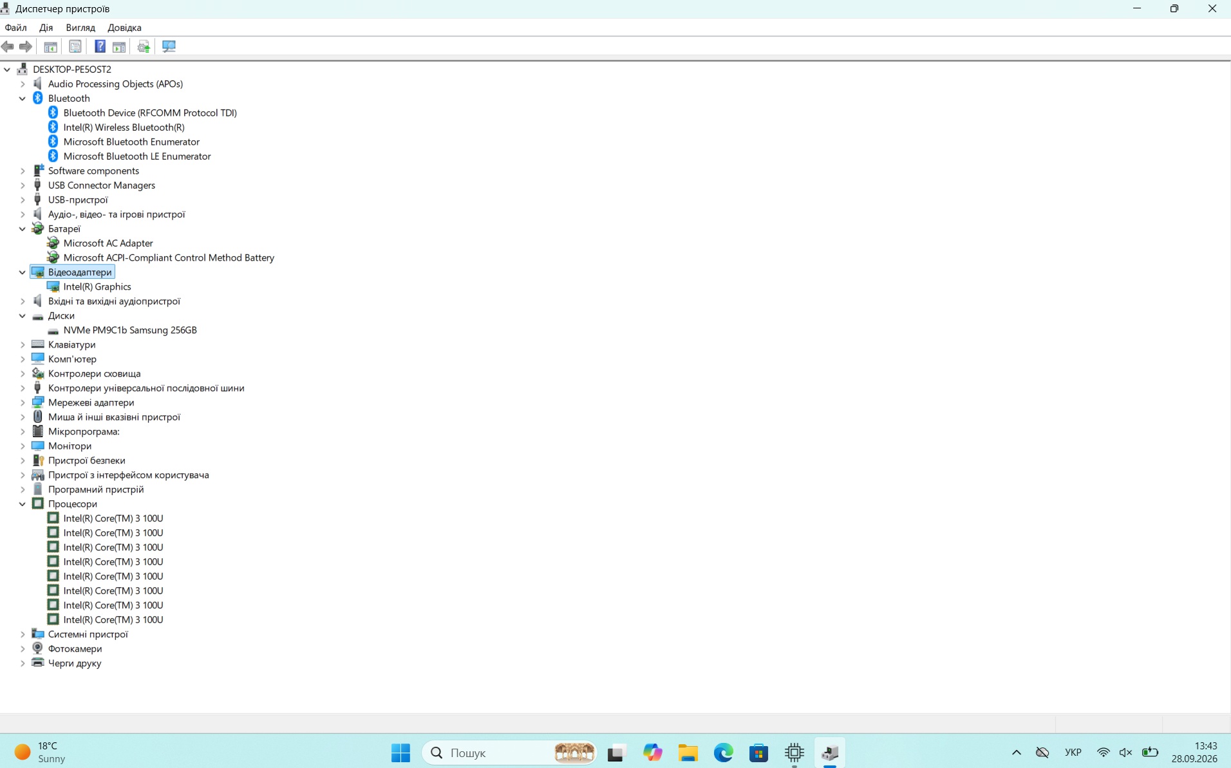Viewport: 1231px width, 768px height.
Task: Open the Вигляд menu
Action: (80, 28)
